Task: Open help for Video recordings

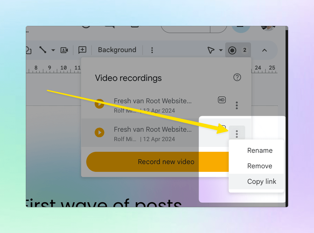Action: 237,77
